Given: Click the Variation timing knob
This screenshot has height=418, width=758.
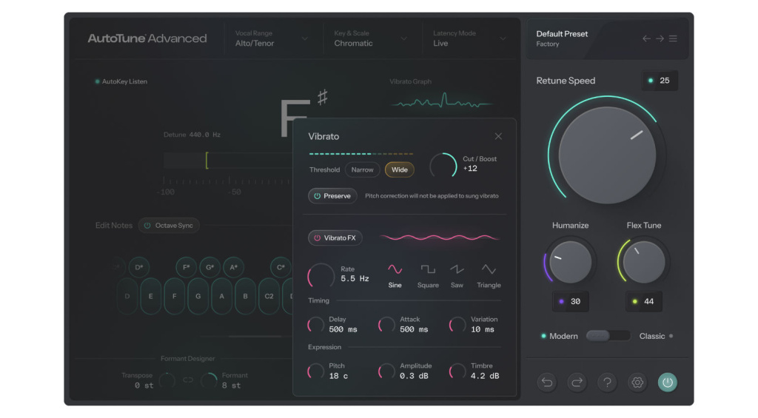Looking at the screenshot, I should 457,325.
